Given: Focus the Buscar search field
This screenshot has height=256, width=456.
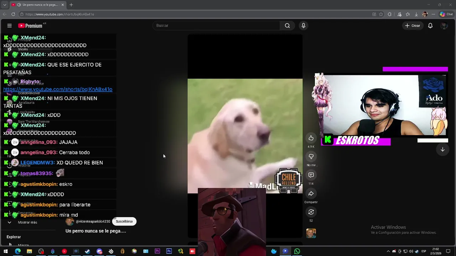Looking at the screenshot, I should (x=217, y=26).
